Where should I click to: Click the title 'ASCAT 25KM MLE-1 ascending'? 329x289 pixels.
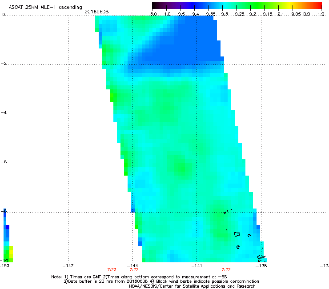pyautogui.click(x=45, y=8)
